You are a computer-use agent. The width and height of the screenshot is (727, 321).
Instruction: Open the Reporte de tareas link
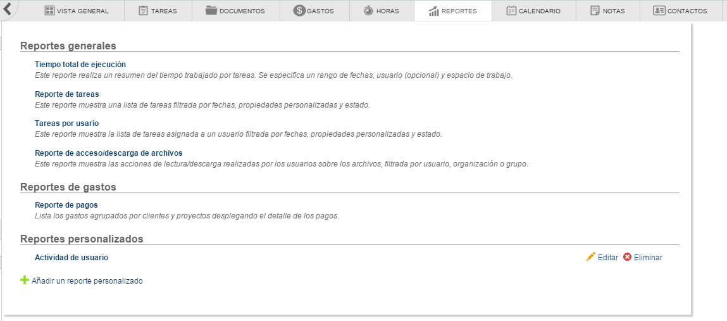tap(66, 94)
